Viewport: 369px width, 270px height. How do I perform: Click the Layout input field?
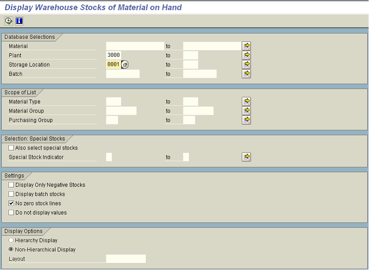click(x=126, y=259)
